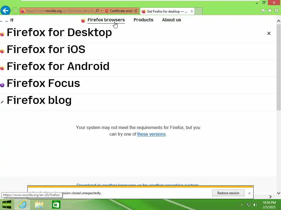Open favorites with the star icon

coord(270,11)
